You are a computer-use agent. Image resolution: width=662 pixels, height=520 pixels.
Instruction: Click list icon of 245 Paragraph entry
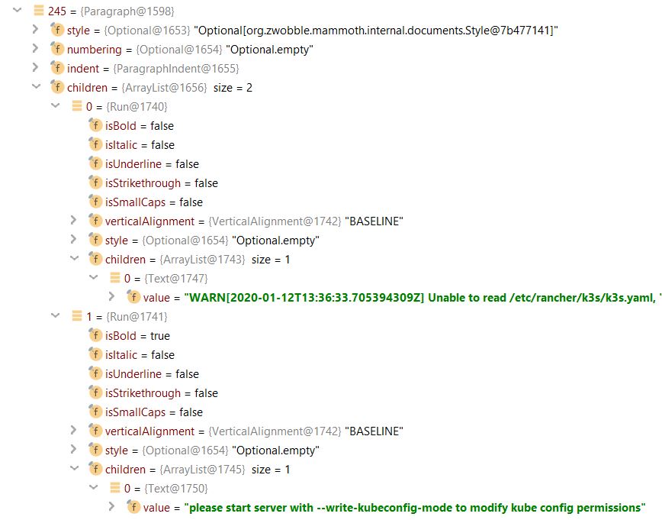point(38,11)
